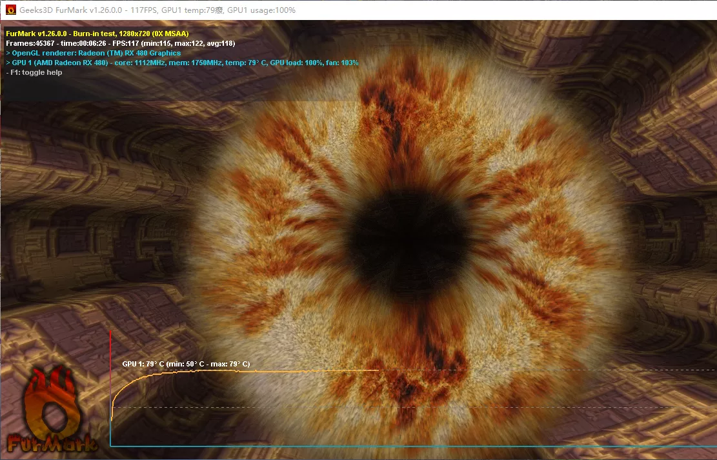Click the blue horizontal graph axis
The width and height of the screenshot is (717, 460).
point(413,446)
